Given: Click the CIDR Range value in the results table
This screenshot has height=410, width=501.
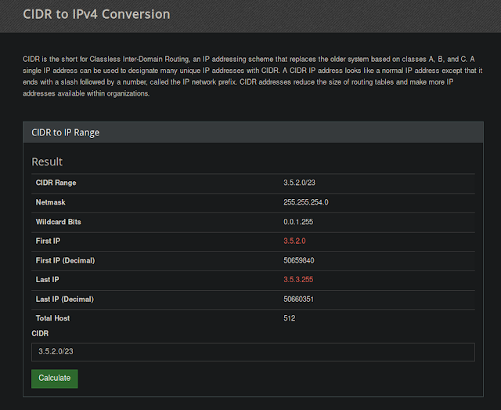Looking at the screenshot, I should [299, 183].
